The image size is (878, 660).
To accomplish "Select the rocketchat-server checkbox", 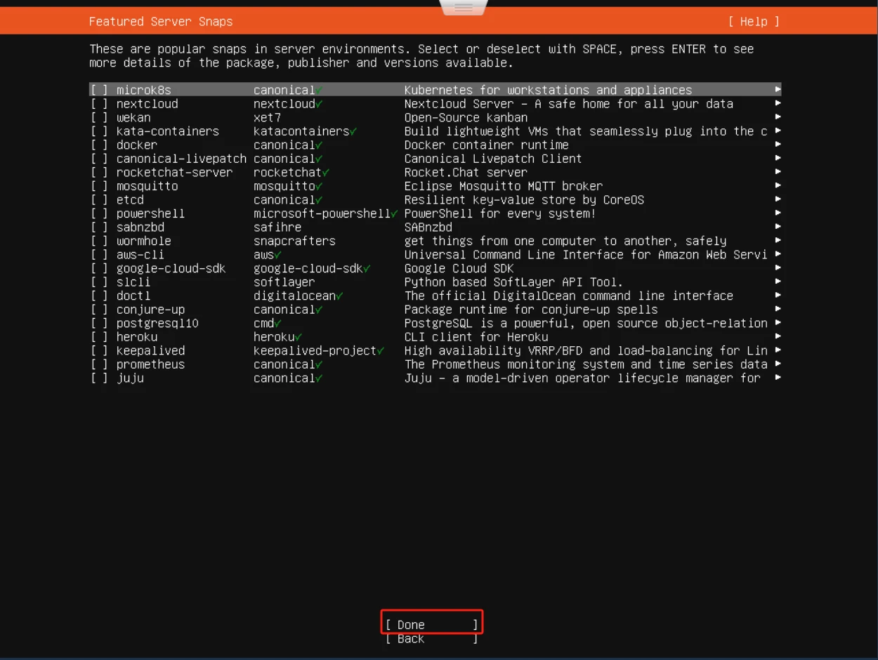I will 99,172.
